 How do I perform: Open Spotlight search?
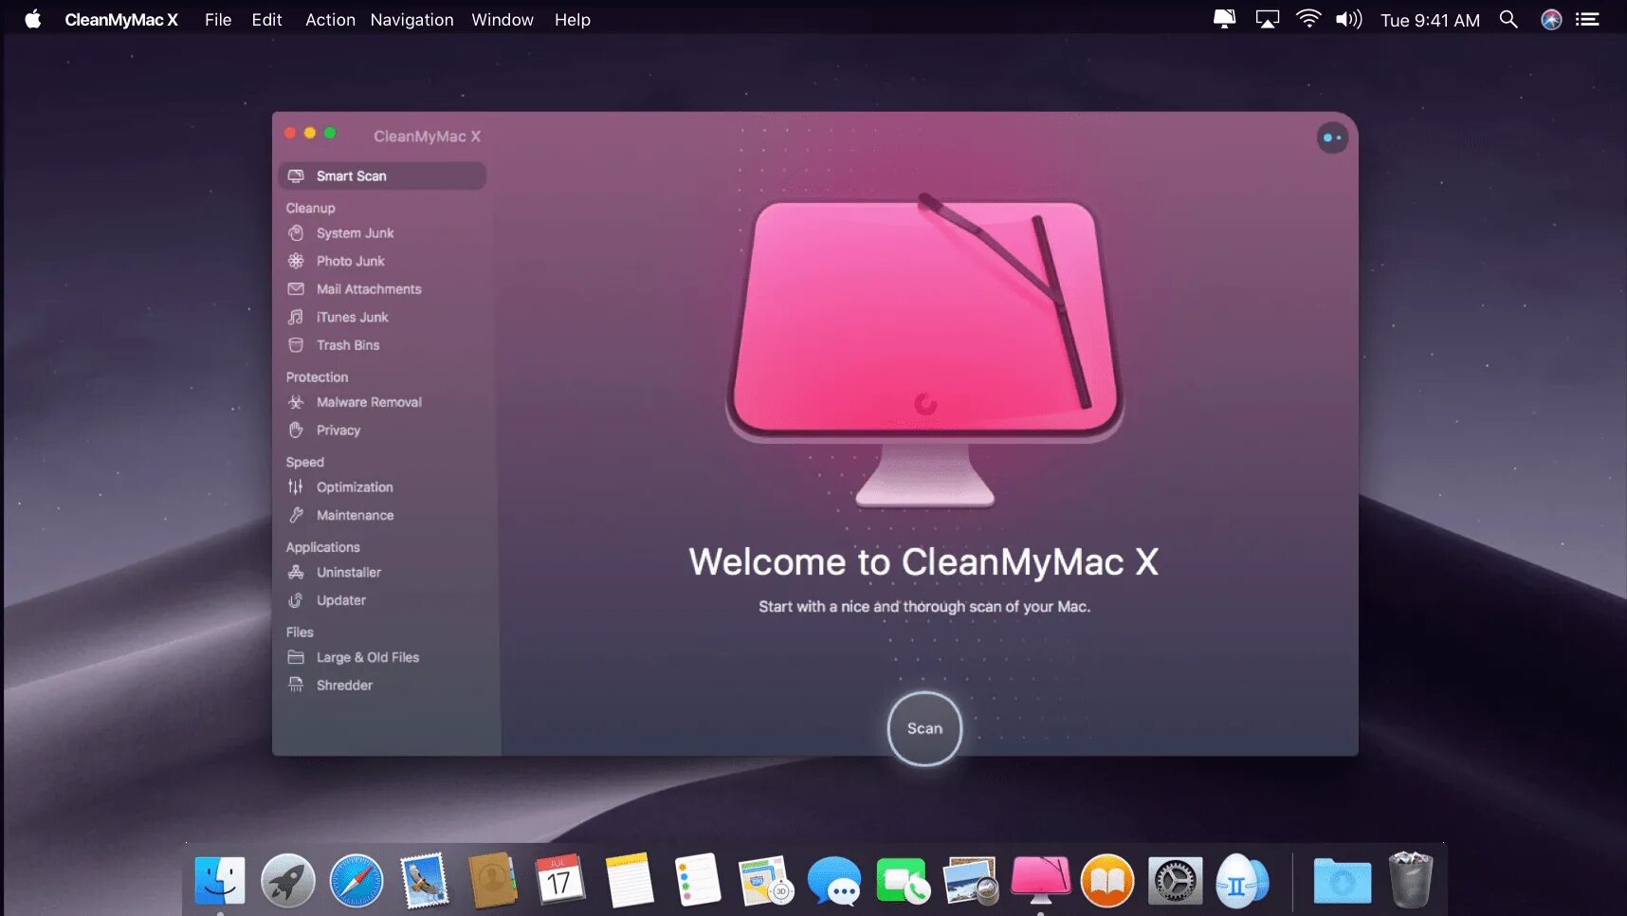tap(1508, 19)
